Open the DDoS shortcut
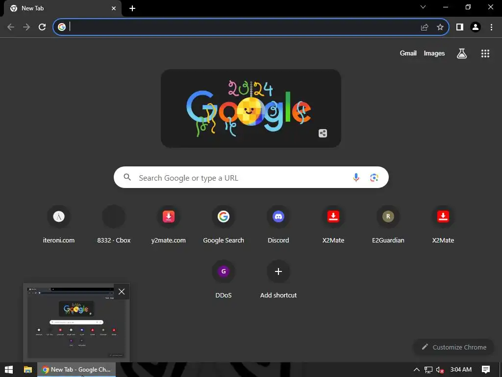The height and width of the screenshot is (377, 502). pos(224,279)
